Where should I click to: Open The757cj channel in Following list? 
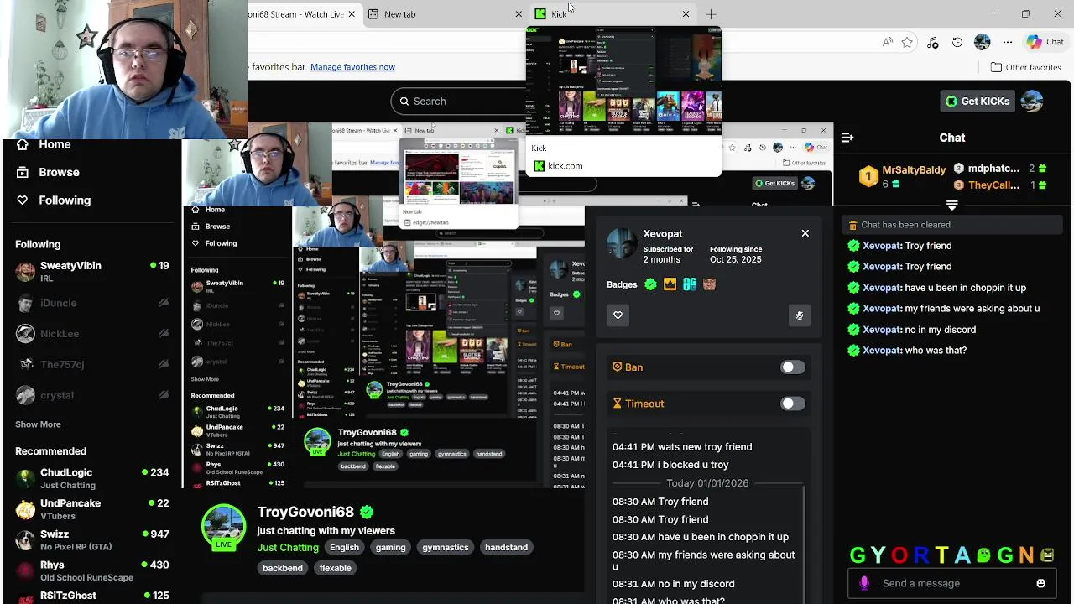click(92, 364)
